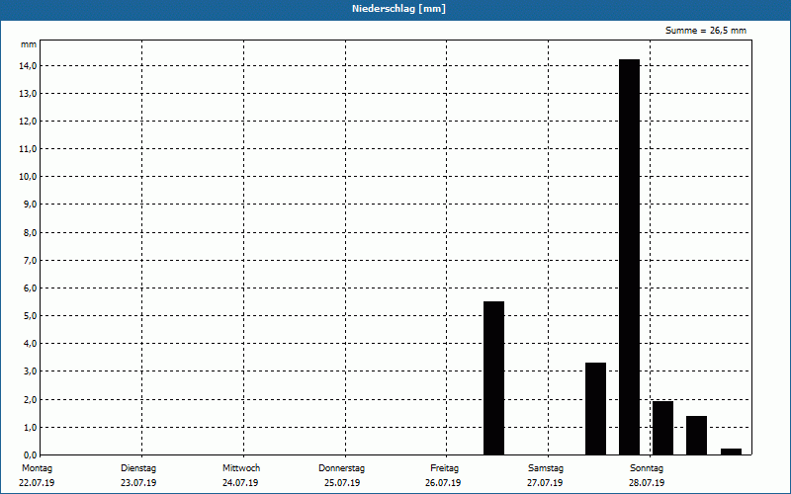
Task: Click the 6,0 y-axis value
Action: coord(30,288)
